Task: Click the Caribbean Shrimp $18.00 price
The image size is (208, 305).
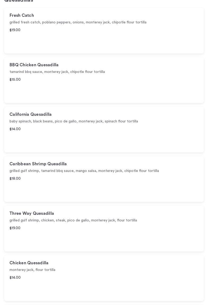Action: click(15, 179)
